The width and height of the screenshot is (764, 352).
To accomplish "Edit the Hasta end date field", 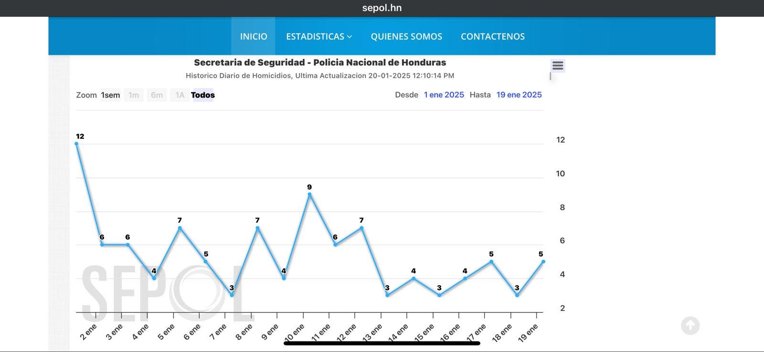I will click(x=519, y=95).
